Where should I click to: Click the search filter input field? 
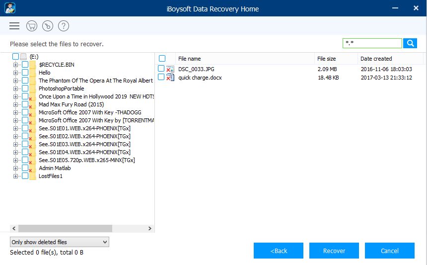(372, 43)
